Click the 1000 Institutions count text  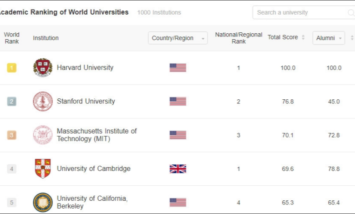(x=159, y=12)
